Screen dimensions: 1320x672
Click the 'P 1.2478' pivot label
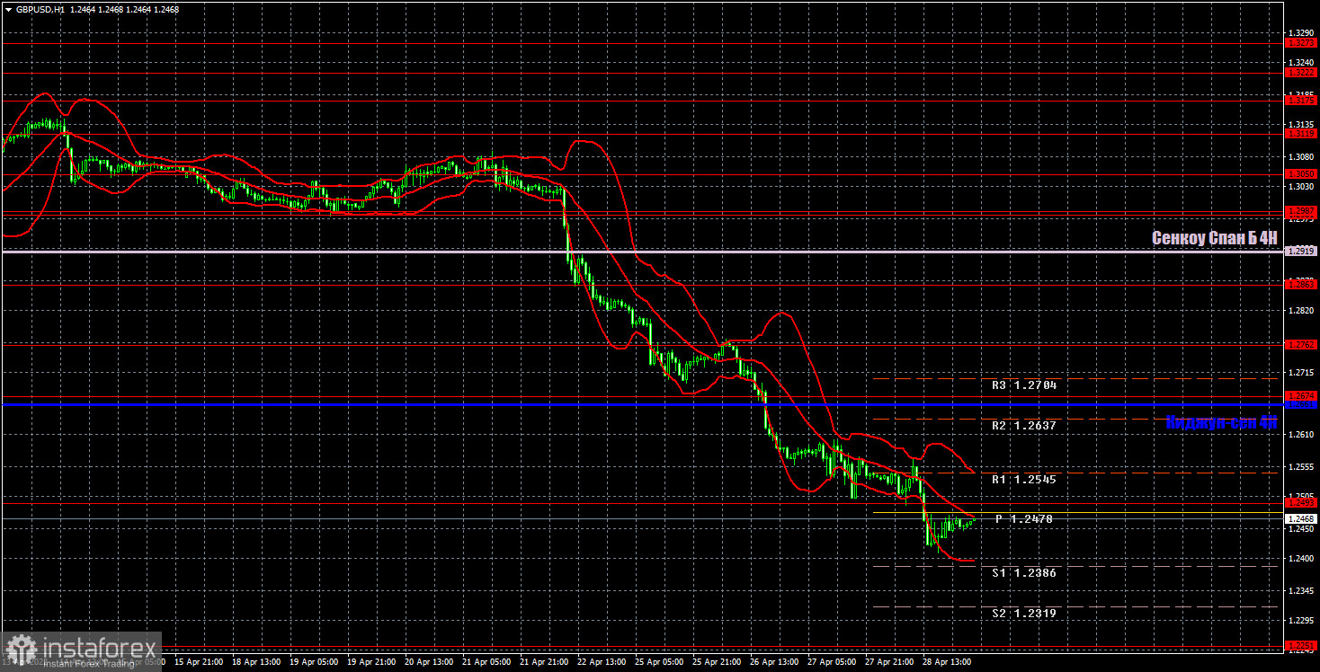click(1024, 518)
